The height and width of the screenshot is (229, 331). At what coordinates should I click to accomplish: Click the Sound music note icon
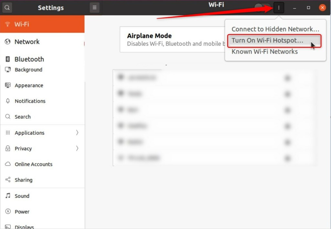(x=8, y=196)
